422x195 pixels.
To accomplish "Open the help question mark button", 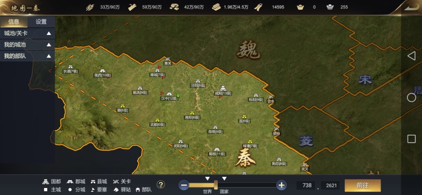I will coord(161,185).
